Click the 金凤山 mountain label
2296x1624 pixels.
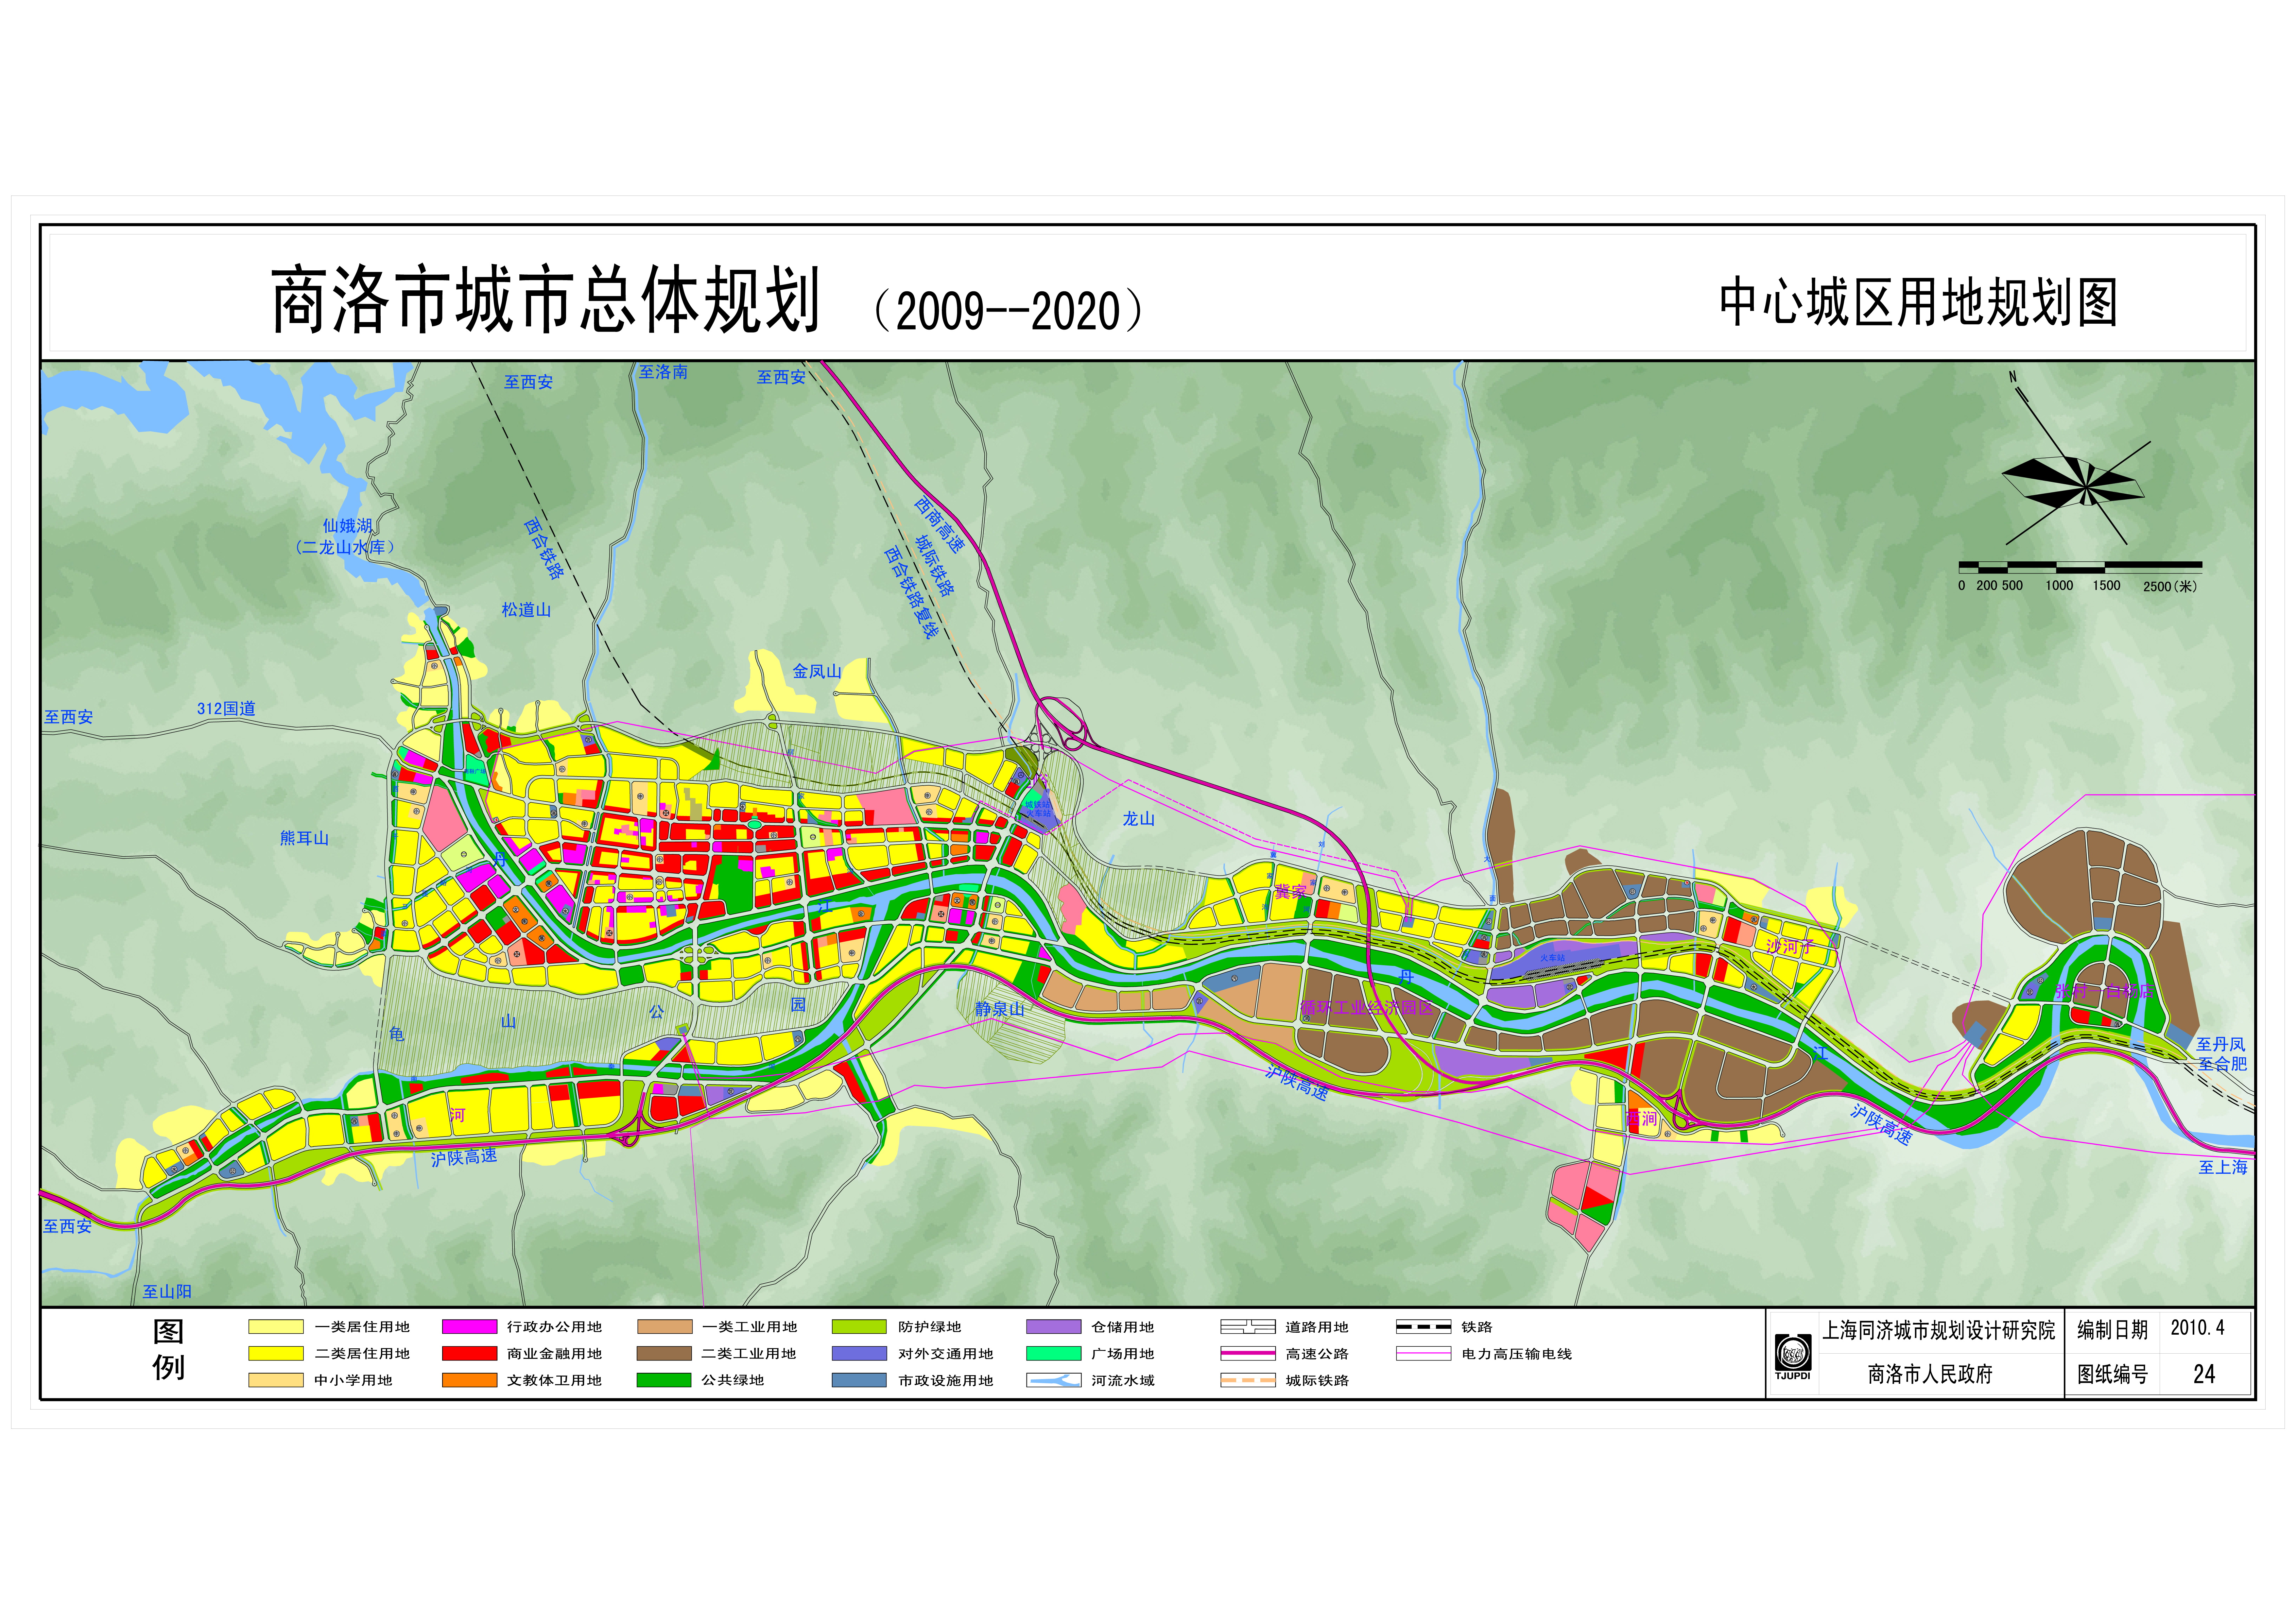[x=817, y=671]
